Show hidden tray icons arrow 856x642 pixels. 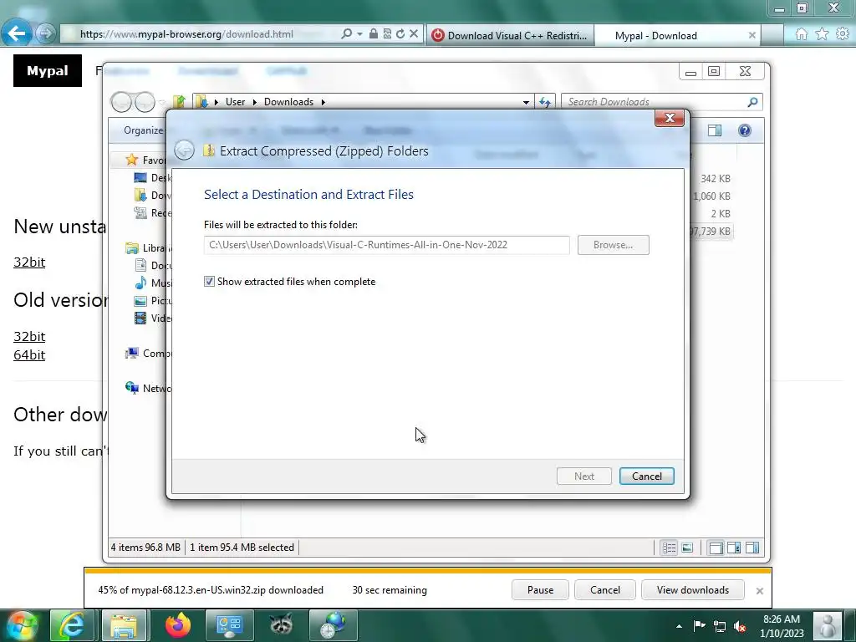(x=679, y=627)
